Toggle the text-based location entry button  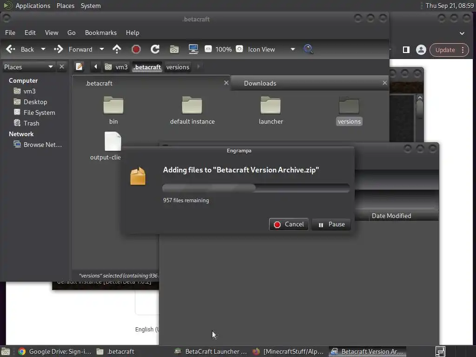[79, 66]
